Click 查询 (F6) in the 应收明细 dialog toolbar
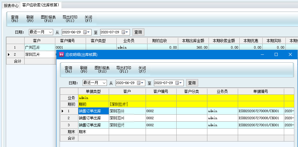Viewport: 298px width, 147px height. (69, 70)
